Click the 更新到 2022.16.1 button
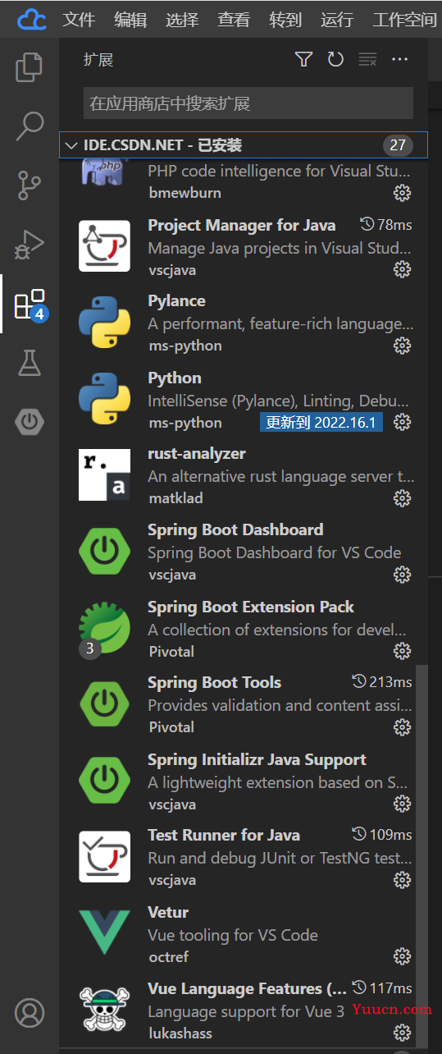This screenshot has width=442, height=1054. click(x=321, y=423)
